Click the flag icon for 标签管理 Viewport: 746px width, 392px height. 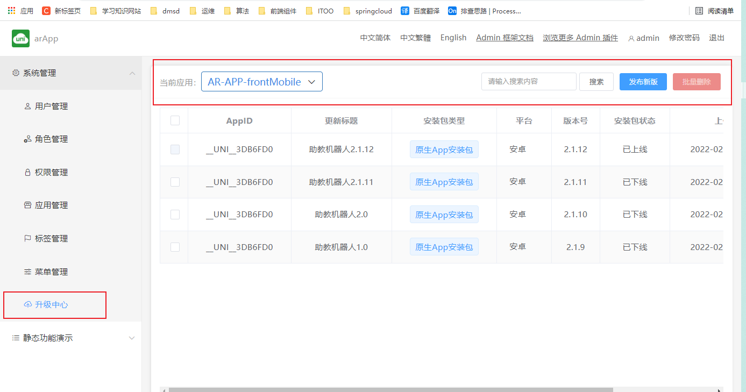[27, 239]
